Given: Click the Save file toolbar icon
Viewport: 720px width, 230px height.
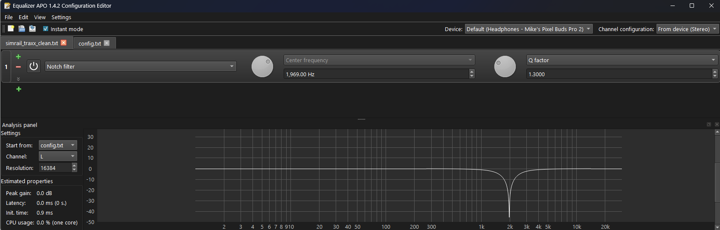Looking at the screenshot, I should tap(22, 29).
